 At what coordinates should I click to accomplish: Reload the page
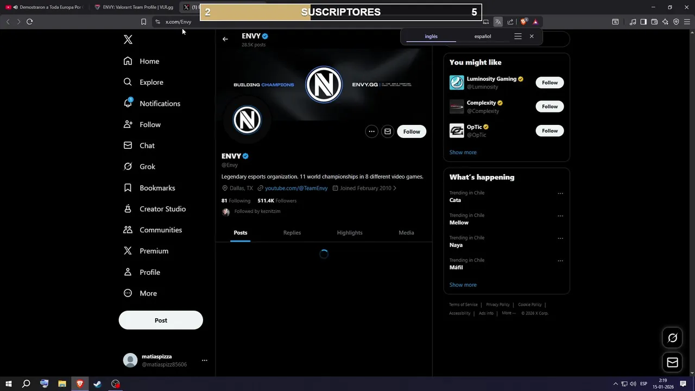tap(30, 22)
